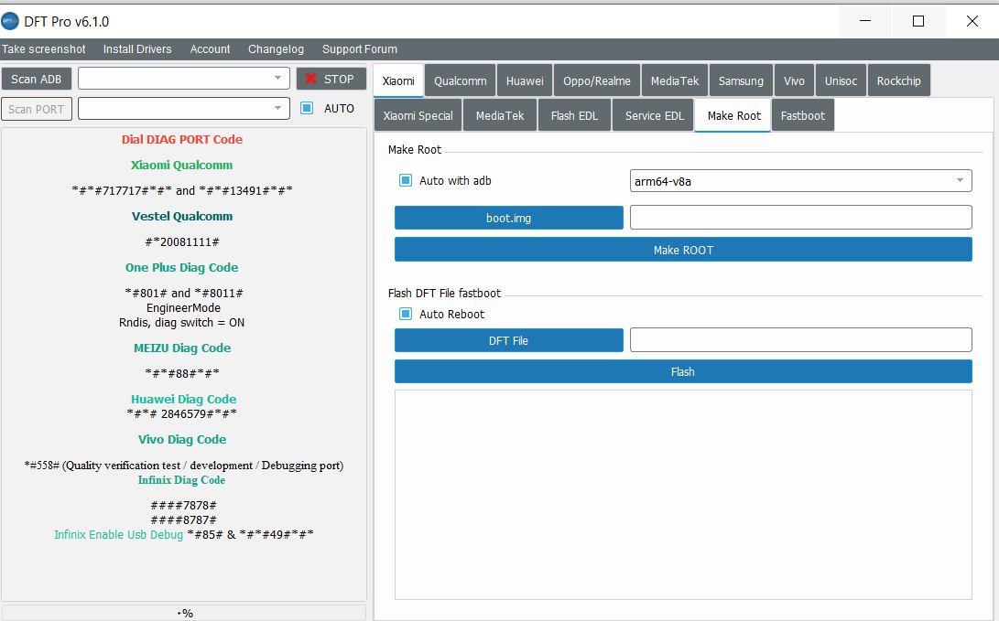Close the DFT Pro window
This screenshot has height=621, width=999.
point(972,21)
